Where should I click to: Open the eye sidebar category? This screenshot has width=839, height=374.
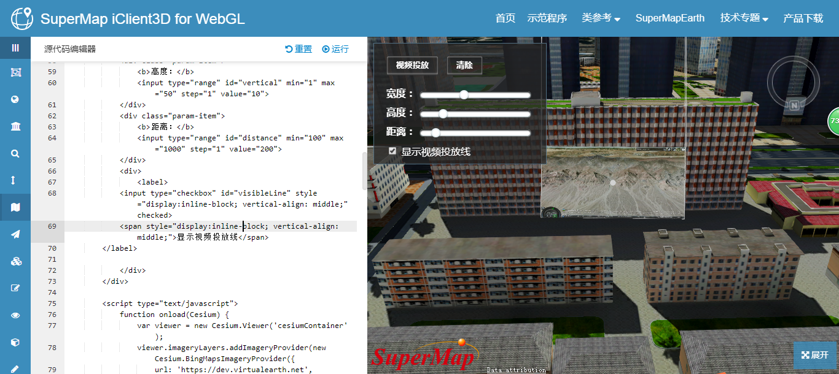pyautogui.click(x=15, y=315)
